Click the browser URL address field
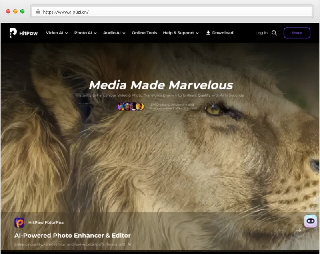 point(172,12)
